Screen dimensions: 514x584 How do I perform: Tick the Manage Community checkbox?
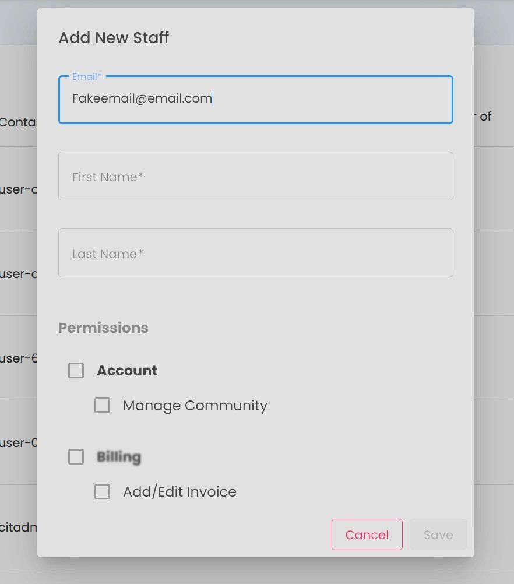point(103,406)
